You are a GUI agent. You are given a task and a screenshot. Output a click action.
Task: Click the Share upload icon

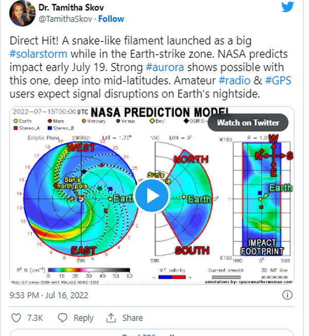pos(112,318)
